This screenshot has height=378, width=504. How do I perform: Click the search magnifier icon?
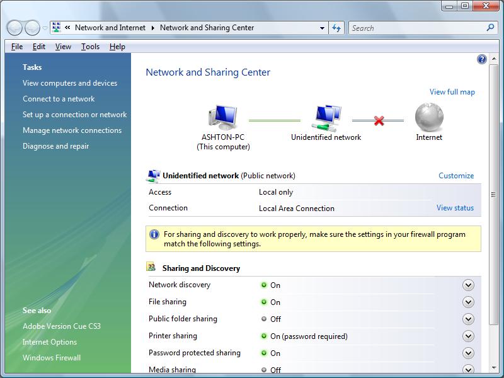tap(491, 28)
